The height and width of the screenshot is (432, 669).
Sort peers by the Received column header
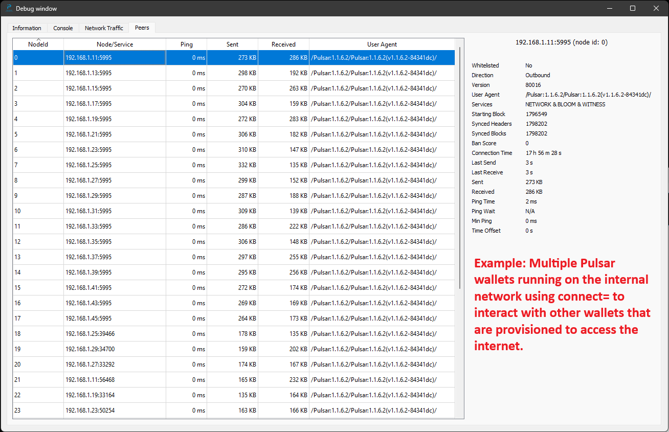click(x=283, y=44)
